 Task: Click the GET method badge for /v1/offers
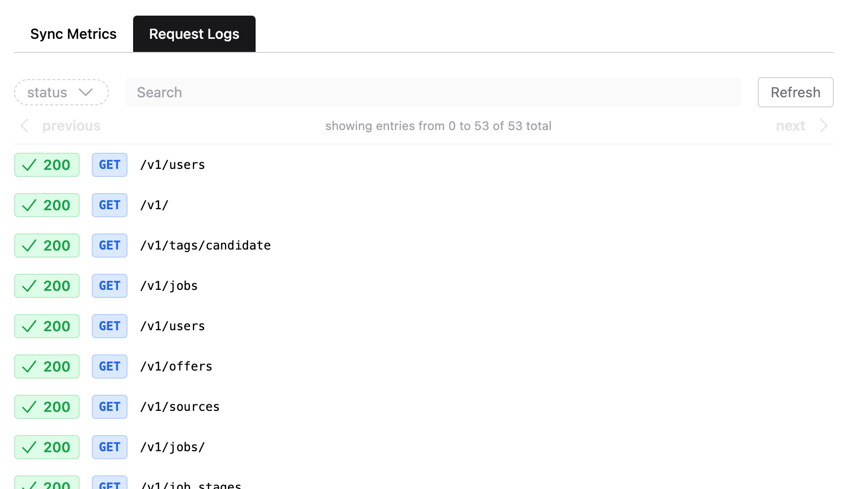[109, 366]
